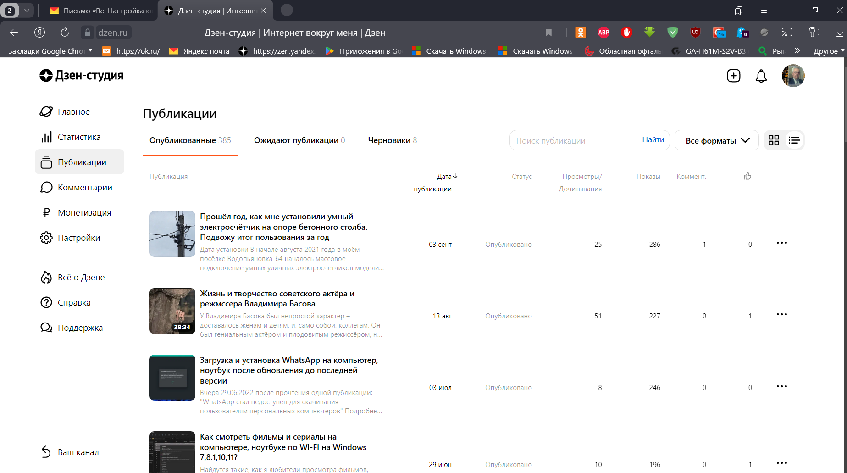Viewport: 847px width, 473px height.
Task: Open Dzen notifications via the bell icon
Action: 761,76
